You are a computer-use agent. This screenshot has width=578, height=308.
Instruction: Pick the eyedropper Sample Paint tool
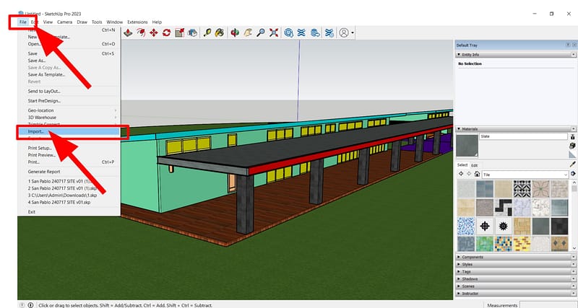pos(572,164)
